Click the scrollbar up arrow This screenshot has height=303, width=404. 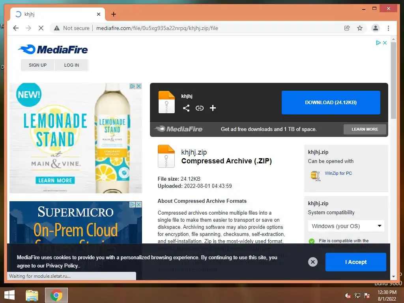tap(393, 39)
